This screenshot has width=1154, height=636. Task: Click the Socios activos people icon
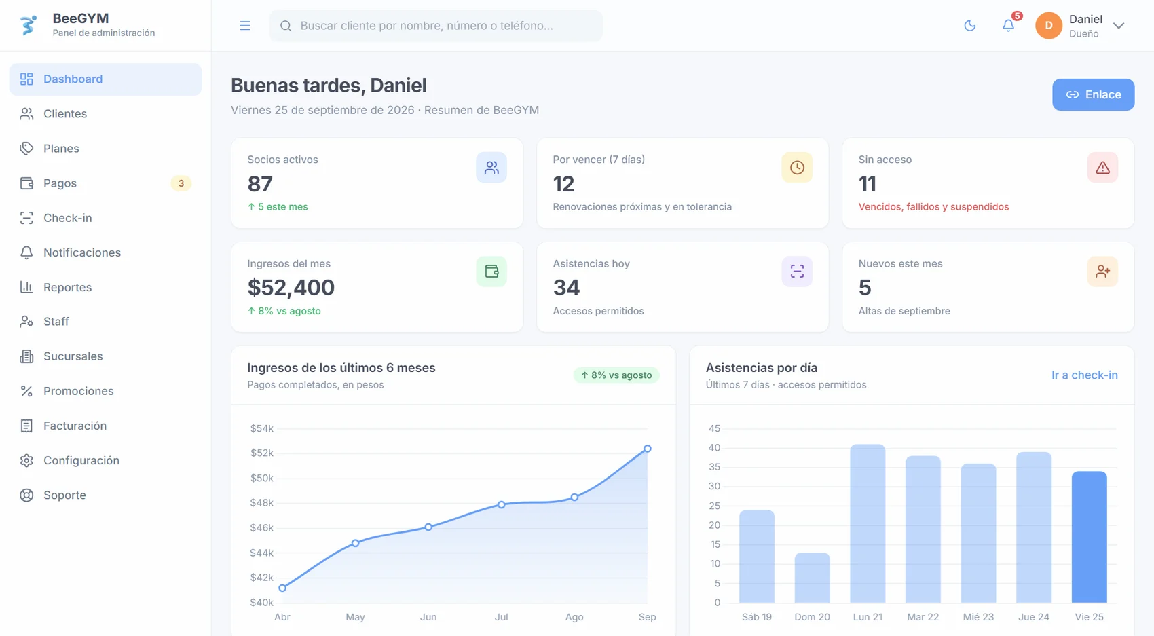click(x=491, y=168)
